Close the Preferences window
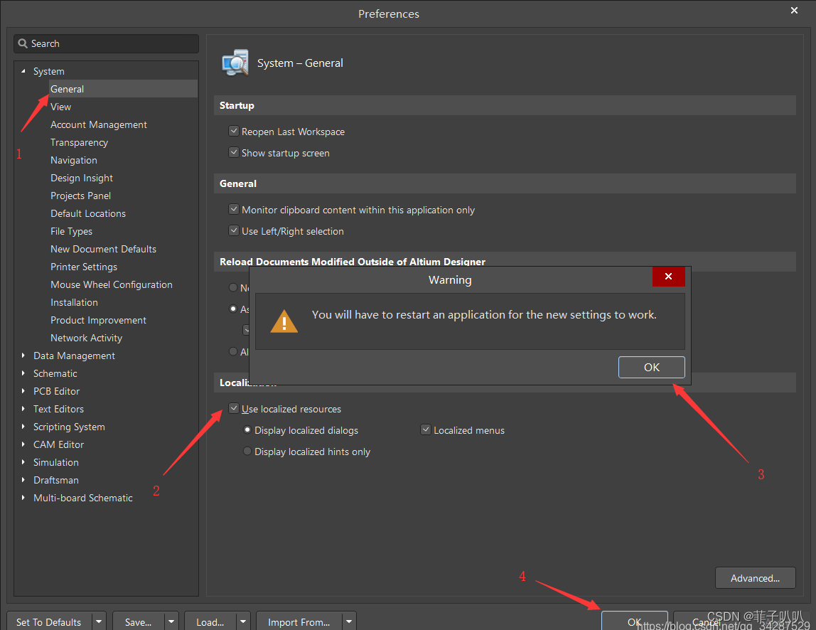The width and height of the screenshot is (816, 630). pos(794,11)
